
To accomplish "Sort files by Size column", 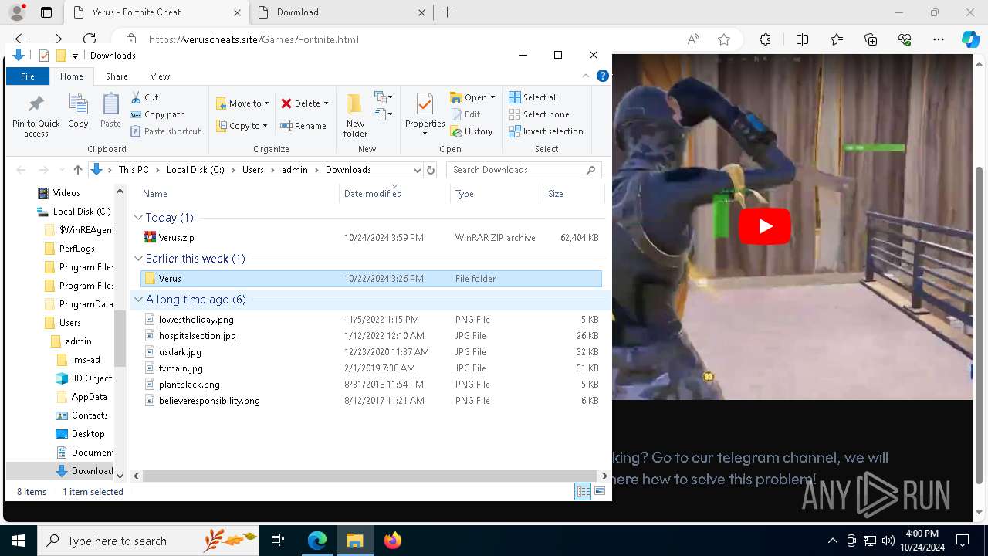I will pyautogui.click(x=556, y=194).
